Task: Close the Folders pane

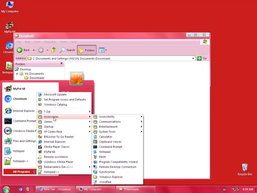Action: tap(61, 63)
